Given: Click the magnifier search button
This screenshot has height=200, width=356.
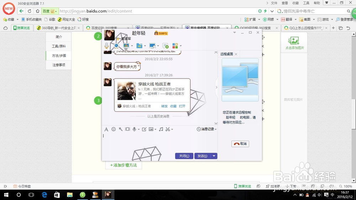Looking at the screenshot, I should [x=349, y=11].
